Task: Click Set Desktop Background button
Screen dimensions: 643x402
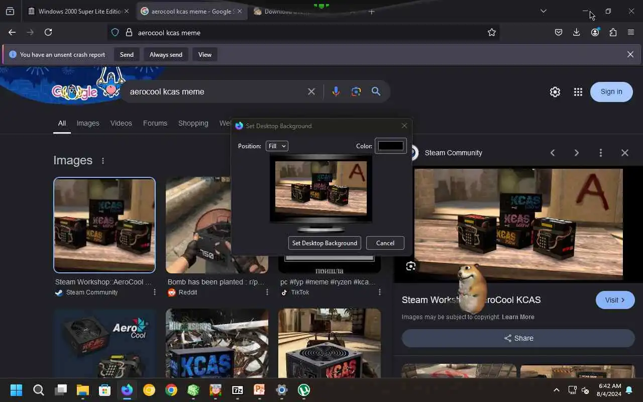Action: coord(325,243)
